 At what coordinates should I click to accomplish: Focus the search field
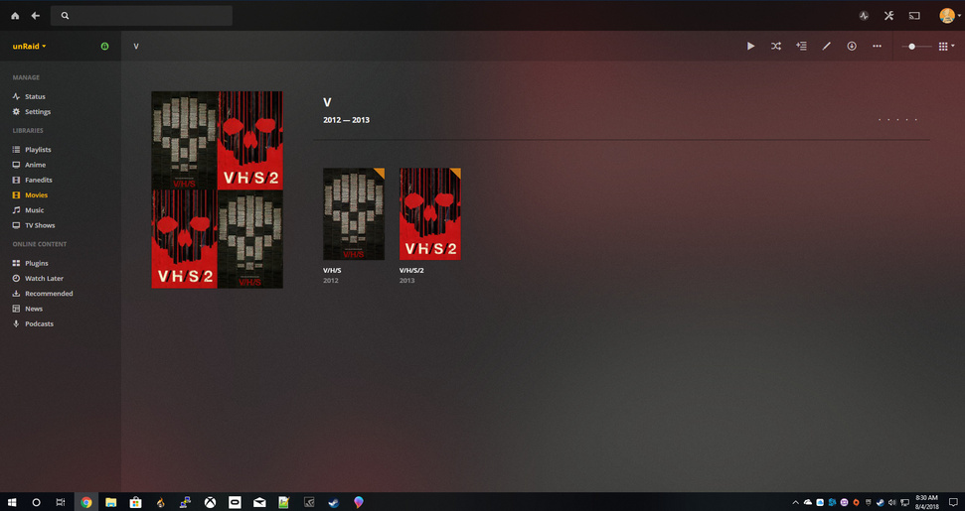point(141,16)
